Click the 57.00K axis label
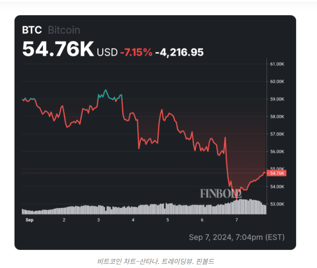The width and height of the screenshot is (317, 268). tap(277, 134)
